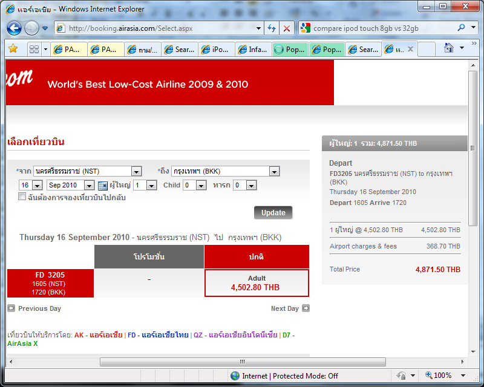Open the infant count dropdown showing 0
484x387 pixels.
point(245,185)
